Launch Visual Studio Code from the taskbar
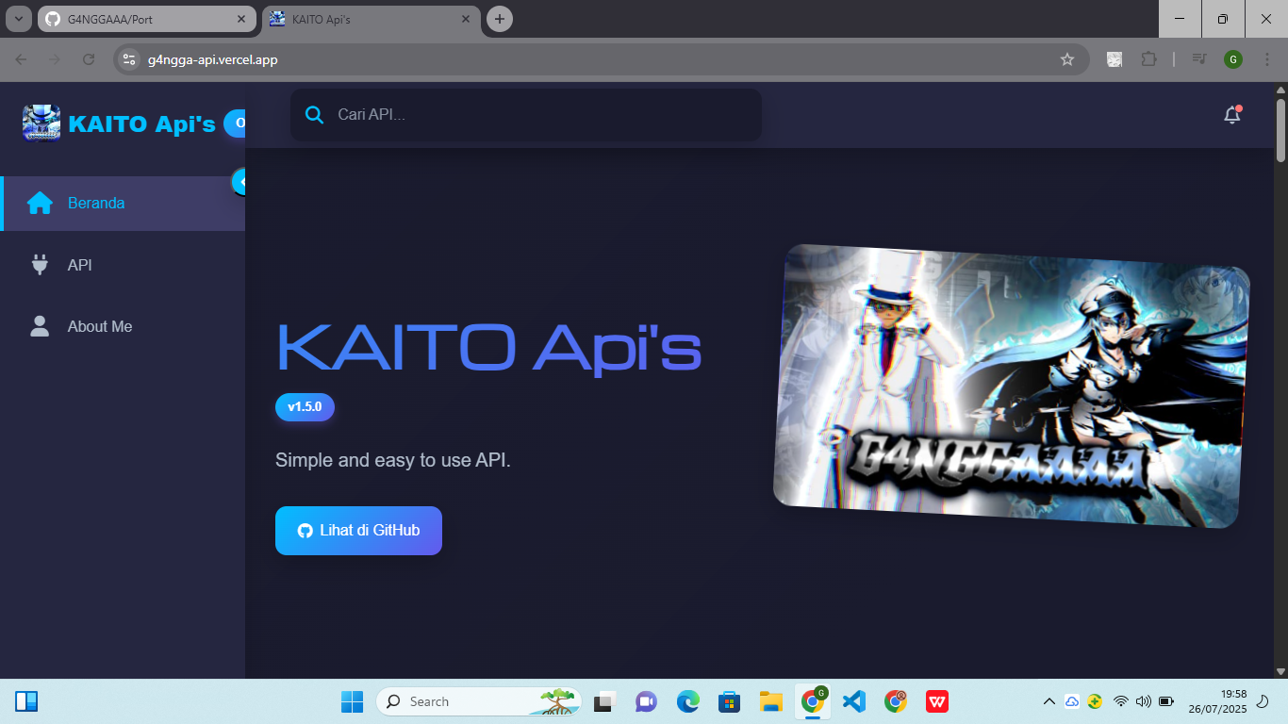1288x724 pixels. (853, 700)
